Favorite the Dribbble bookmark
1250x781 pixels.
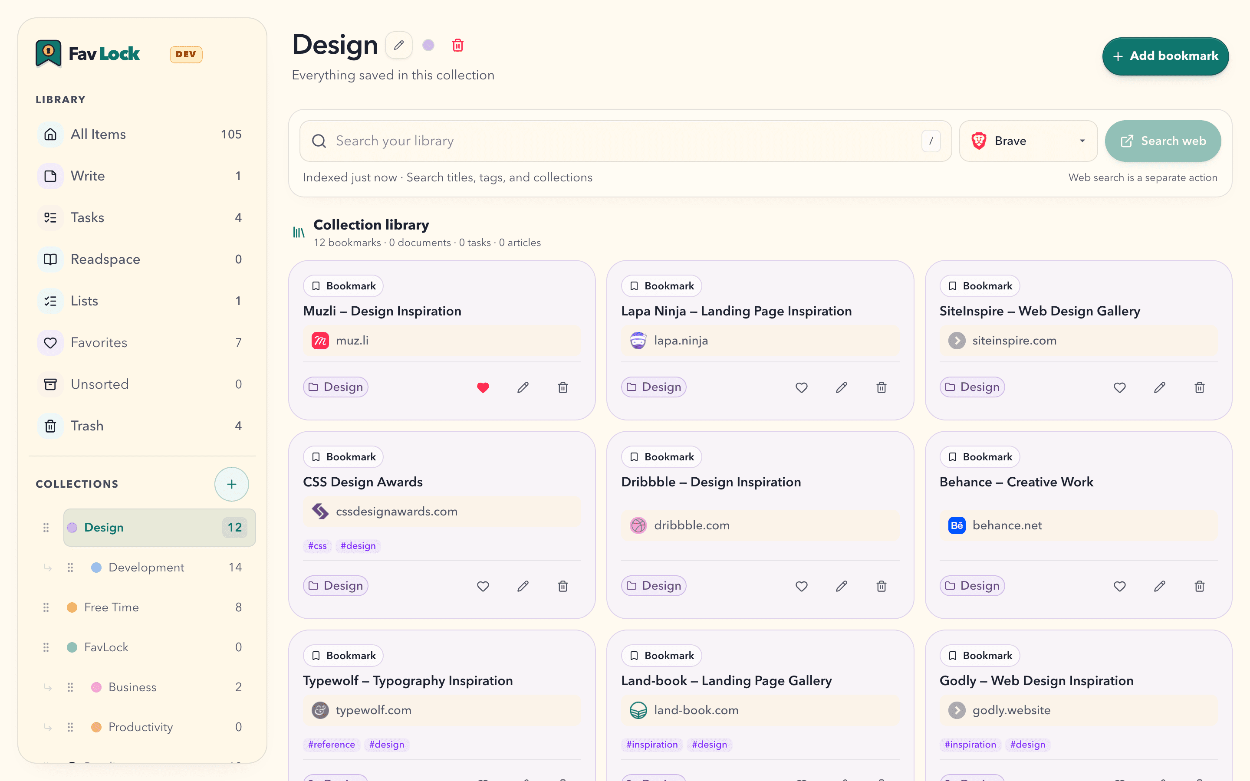click(801, 586)
